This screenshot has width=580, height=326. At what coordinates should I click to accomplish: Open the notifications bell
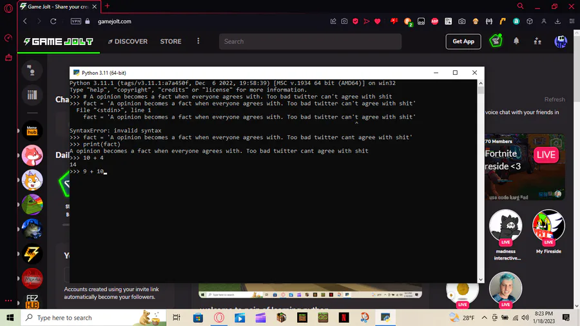(516, 41)
